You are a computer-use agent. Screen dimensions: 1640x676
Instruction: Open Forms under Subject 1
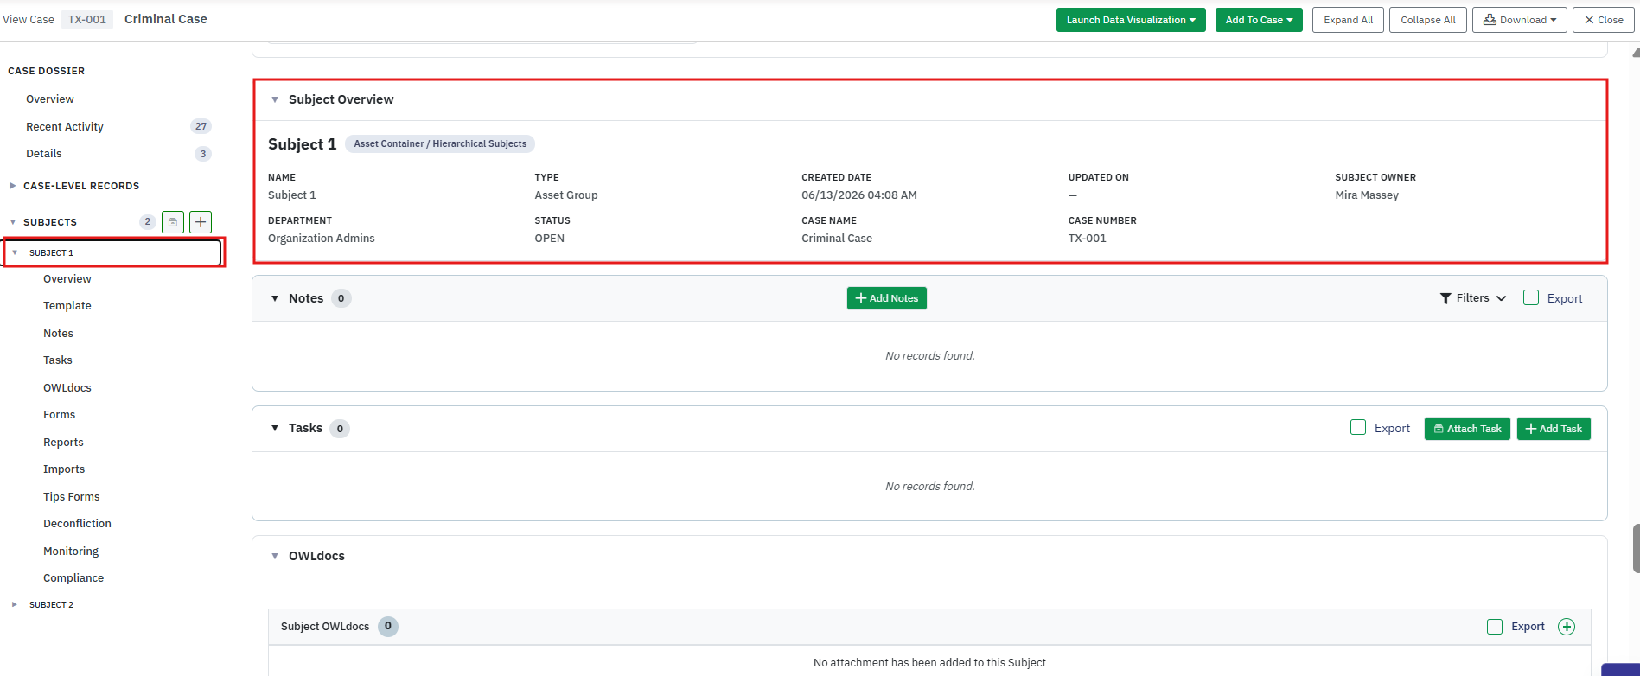point(59,415)
